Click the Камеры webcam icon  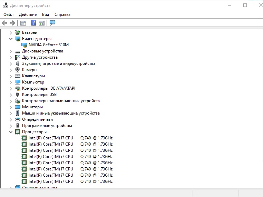pyautogui.click(x=18, y=70)
